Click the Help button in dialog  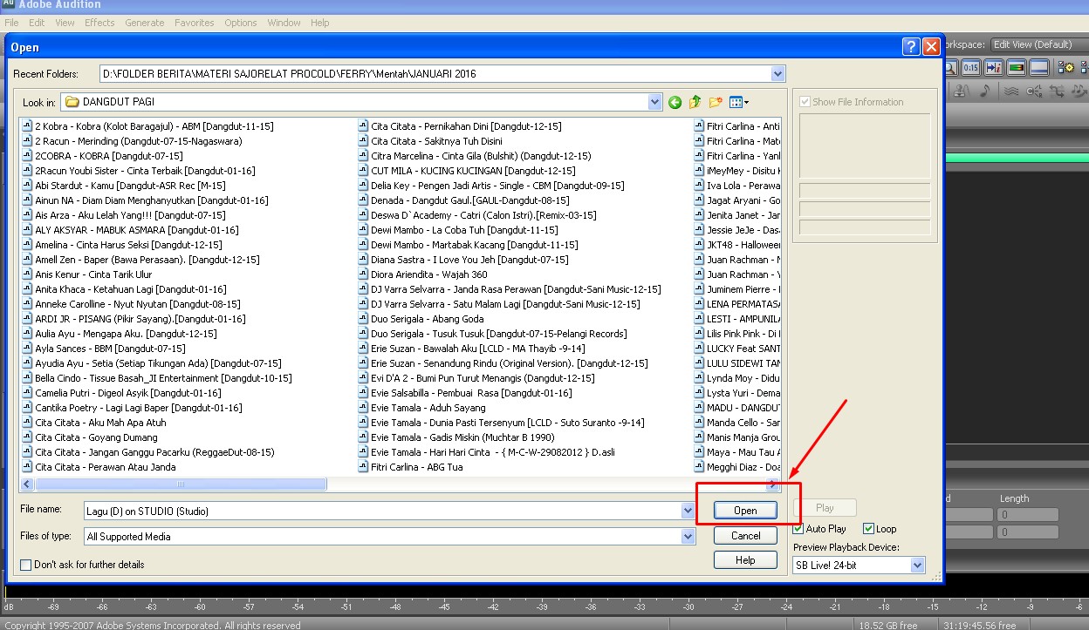point(745,560)
